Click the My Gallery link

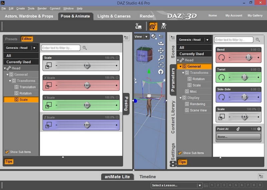(x=255, y=15)
